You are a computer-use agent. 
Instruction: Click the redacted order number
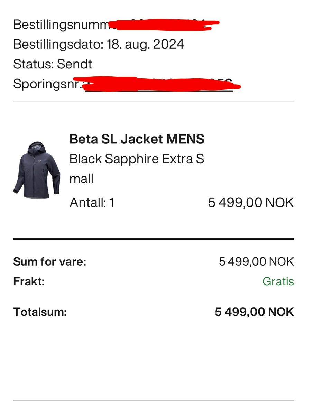click(x=163, y=25)
